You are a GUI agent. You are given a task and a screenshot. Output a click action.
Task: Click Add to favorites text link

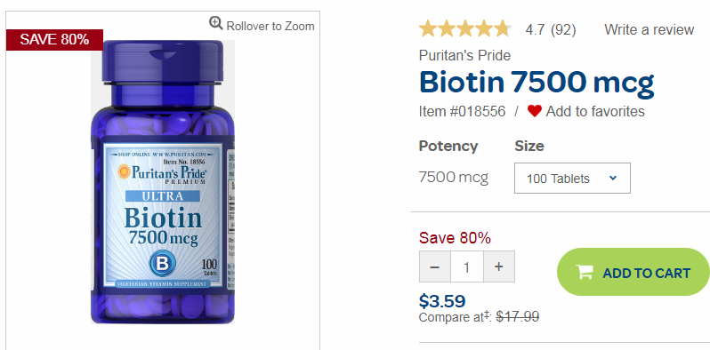(595, 111)
